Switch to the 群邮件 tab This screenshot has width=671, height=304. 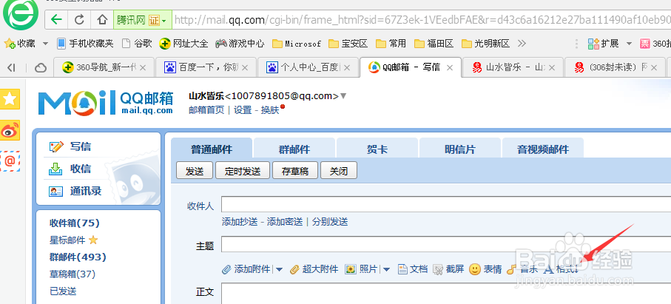click(294, 149)
